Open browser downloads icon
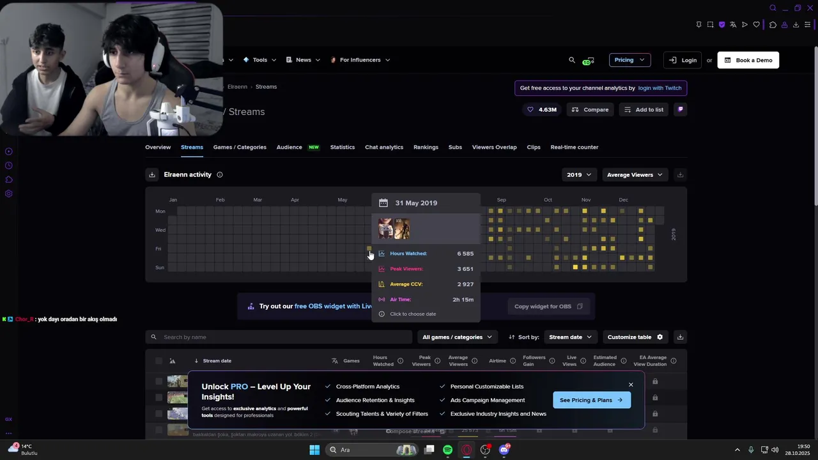The image size is (818, 460). [x=796, y=25]
